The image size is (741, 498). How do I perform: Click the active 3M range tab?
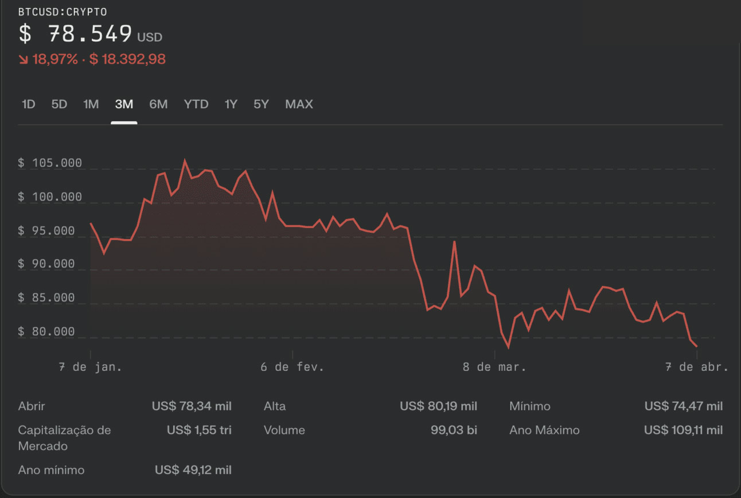click(x=124, y=104)
